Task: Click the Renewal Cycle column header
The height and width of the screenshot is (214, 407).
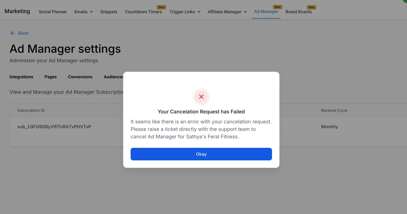Action: pos(334,110)
